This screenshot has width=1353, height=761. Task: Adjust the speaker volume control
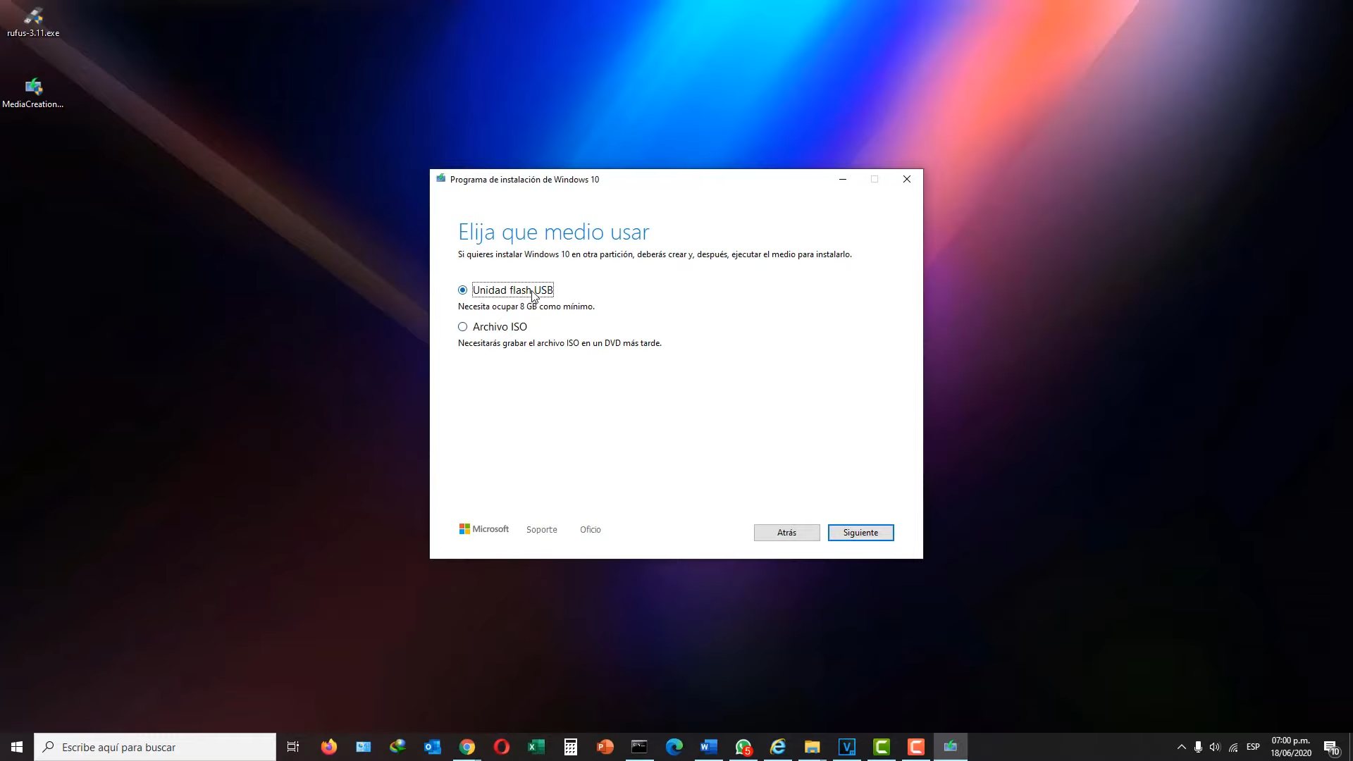pyautogui.click(x=1215, y=747)
